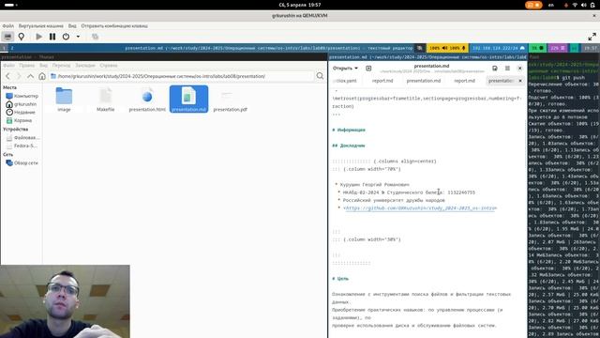Open file manager's Закладки menu
Viewport: 600px width, 338px height.
click(x=85, y=66)
